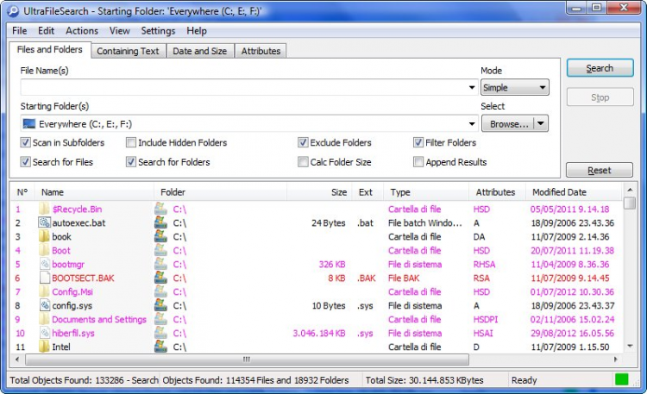Click the system file icon of config.sys
647x394 pixels.
click(x=45, y=305)
